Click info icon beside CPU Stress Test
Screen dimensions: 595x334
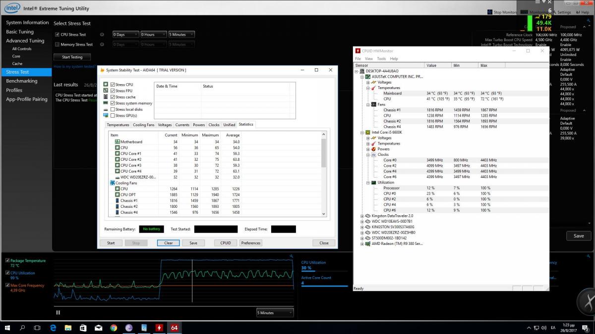click(102, 35)
